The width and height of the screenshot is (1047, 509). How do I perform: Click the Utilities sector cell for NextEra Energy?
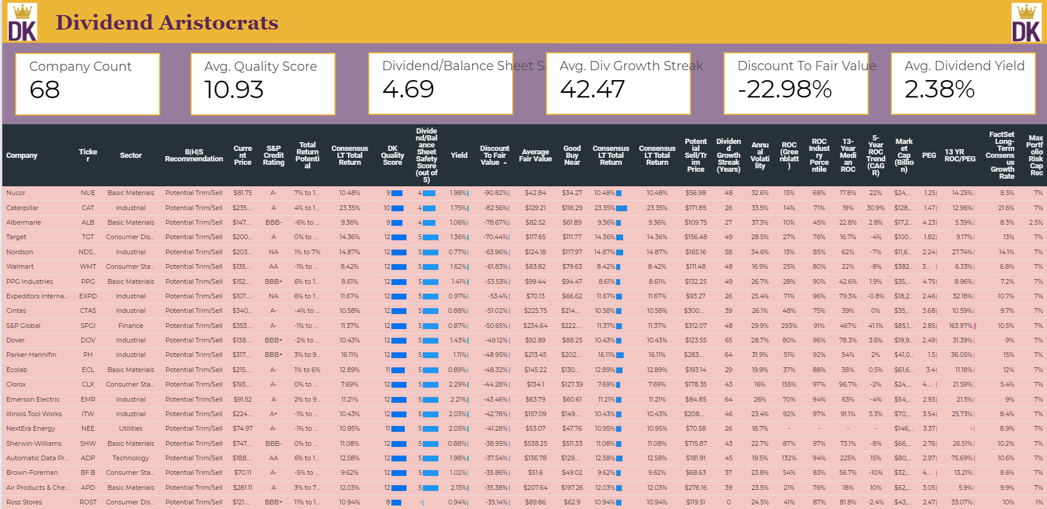131,428
